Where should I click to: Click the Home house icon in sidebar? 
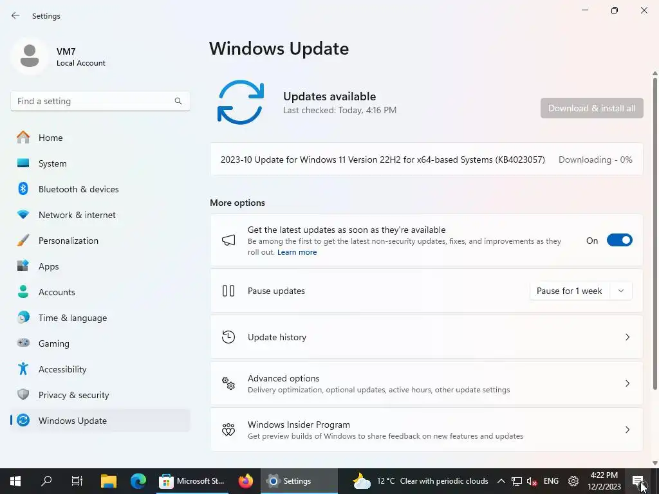pyautogui.click(x=23, y=138)
